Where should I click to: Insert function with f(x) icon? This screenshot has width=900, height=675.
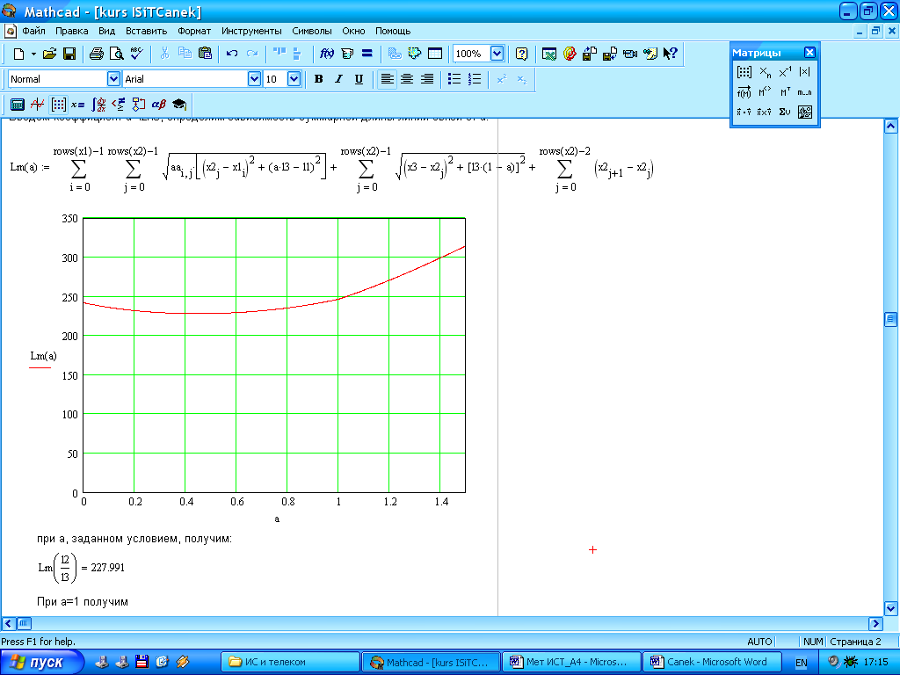(x=327, y=54)
